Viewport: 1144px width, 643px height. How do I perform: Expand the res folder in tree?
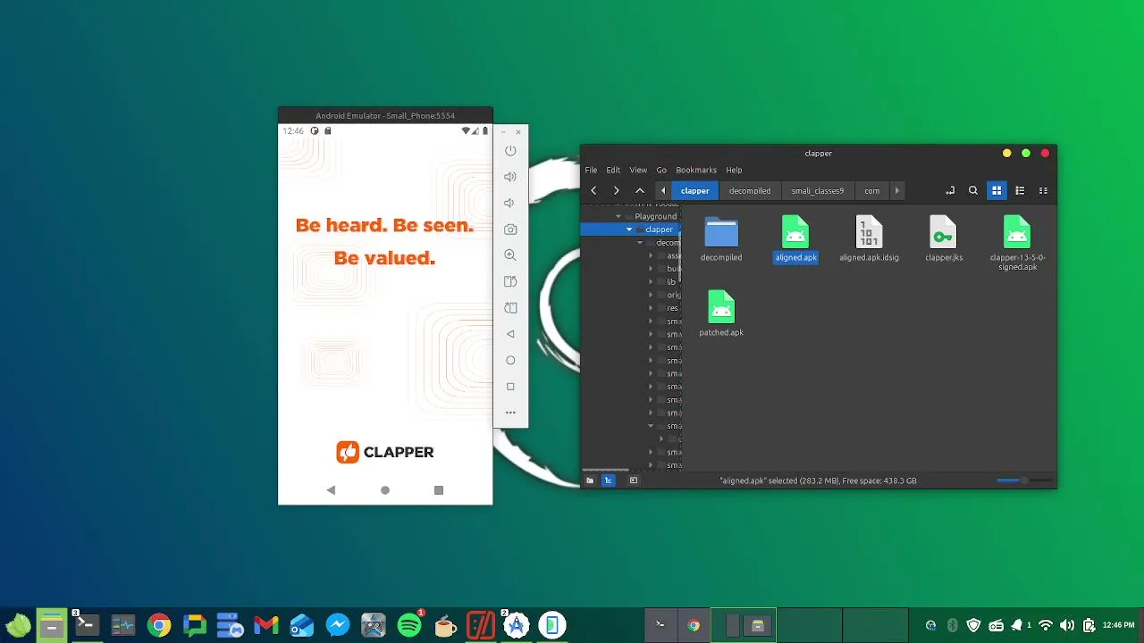coord(651,308)
